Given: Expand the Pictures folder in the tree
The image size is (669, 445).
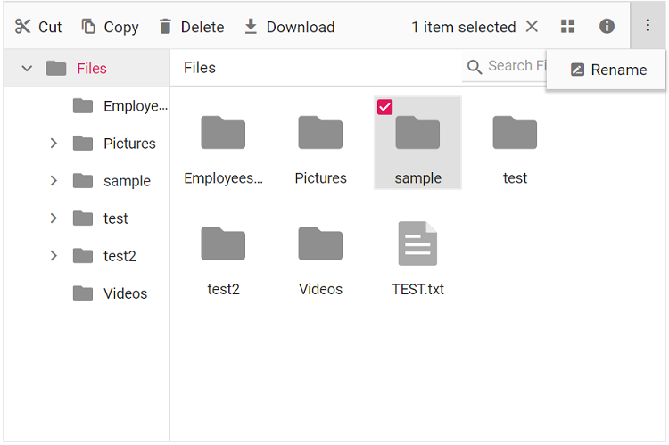Looking at the screenshot, I should click(54, 144).
